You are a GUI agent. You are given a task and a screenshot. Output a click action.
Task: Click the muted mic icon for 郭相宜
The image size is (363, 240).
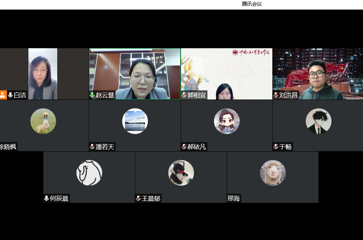(184, 95)
